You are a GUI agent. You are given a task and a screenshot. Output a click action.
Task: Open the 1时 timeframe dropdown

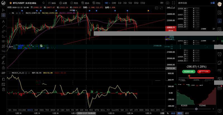(107, 3)
